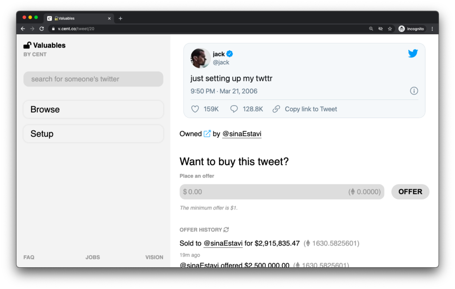Viewport: 455px width, 289px height.
Task: Refresh the offer history list
Action: [x=226, y=230]
